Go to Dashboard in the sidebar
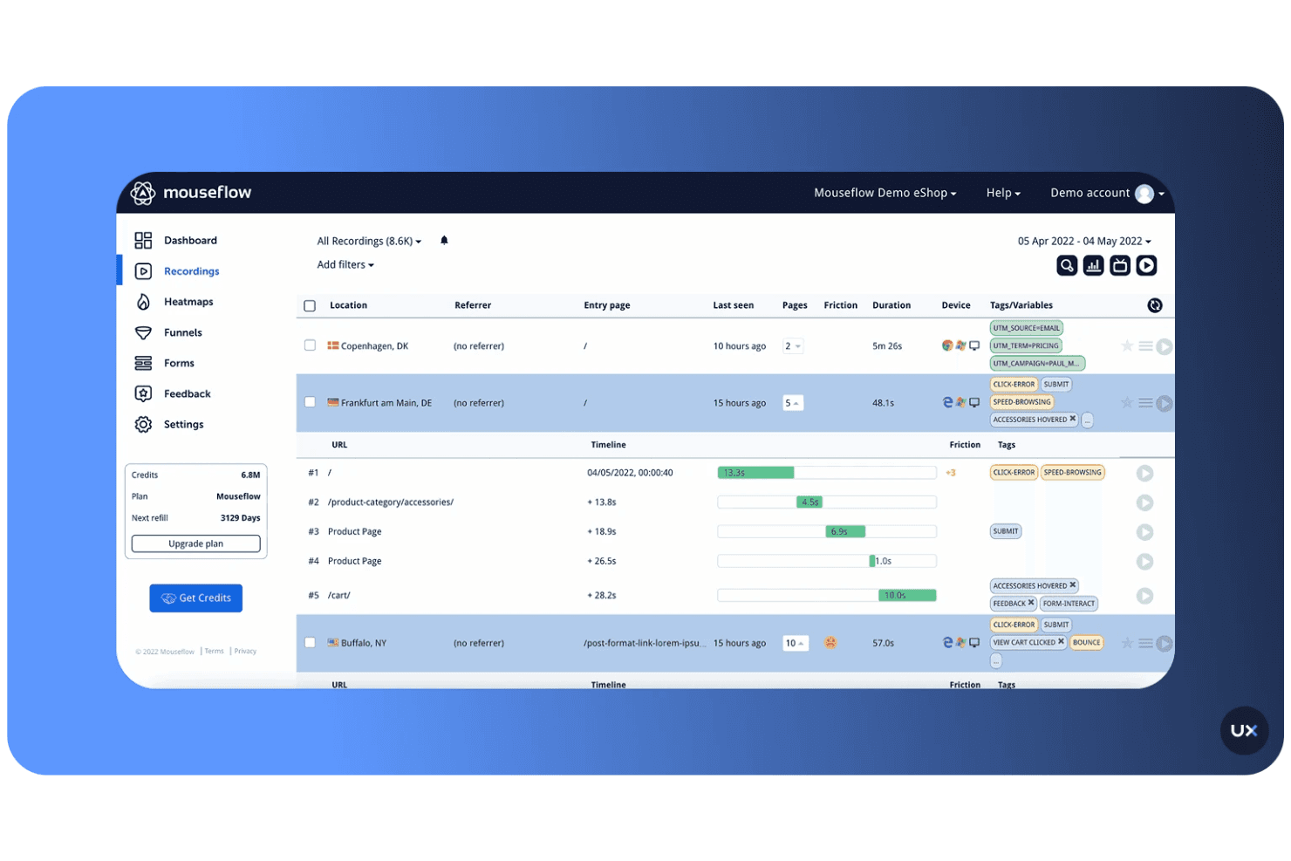Screen dimensions: 1291x861 pyautogui.click(x=176, y=241)
